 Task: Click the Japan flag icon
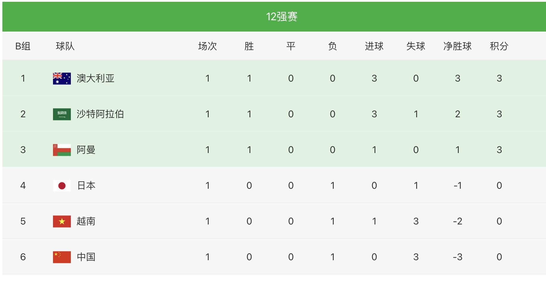pos(62,186)
